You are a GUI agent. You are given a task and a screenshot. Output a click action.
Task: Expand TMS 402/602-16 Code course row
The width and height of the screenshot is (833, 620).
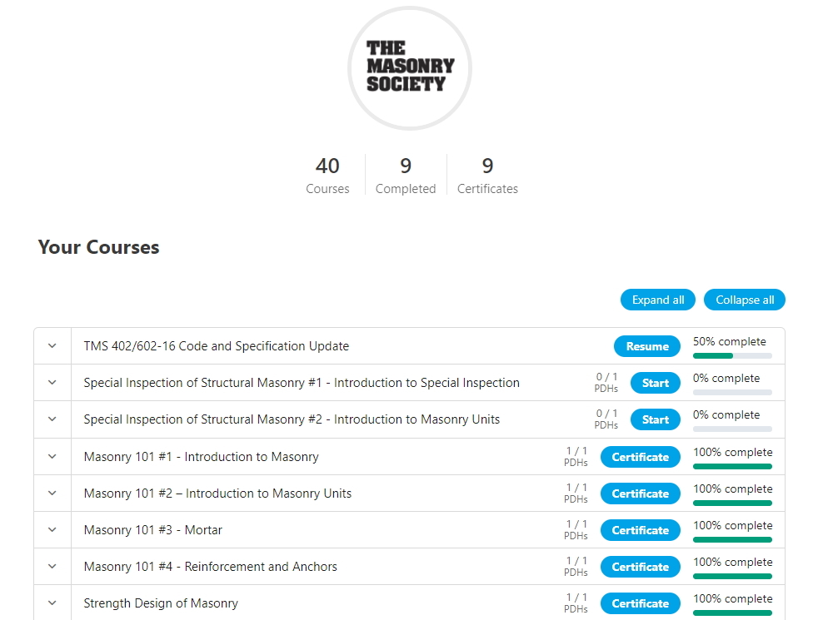pos(52,346)
